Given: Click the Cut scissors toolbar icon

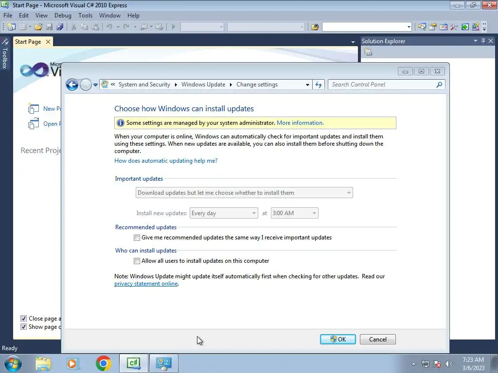Looking at the screenshot, I should click(73, 27).
